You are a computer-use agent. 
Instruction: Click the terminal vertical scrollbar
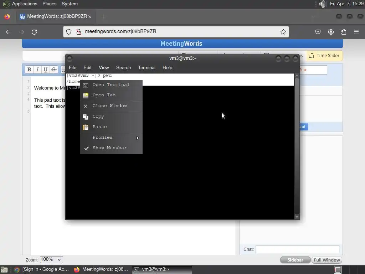(297, 147)
